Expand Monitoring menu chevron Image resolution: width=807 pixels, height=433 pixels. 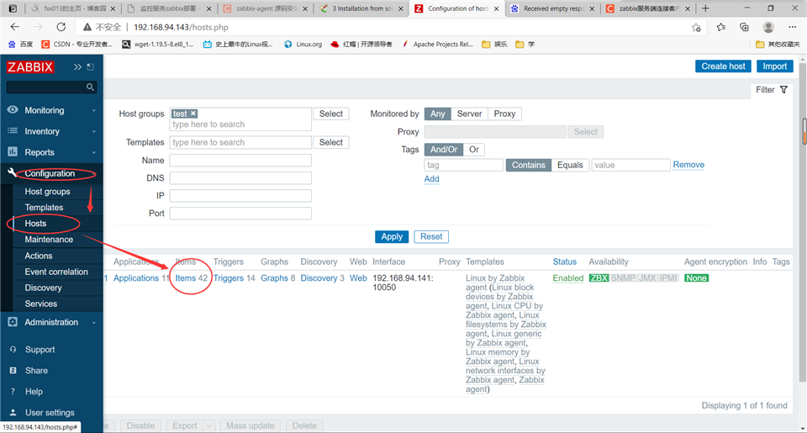pyautogui.click(x=93, y=110)
